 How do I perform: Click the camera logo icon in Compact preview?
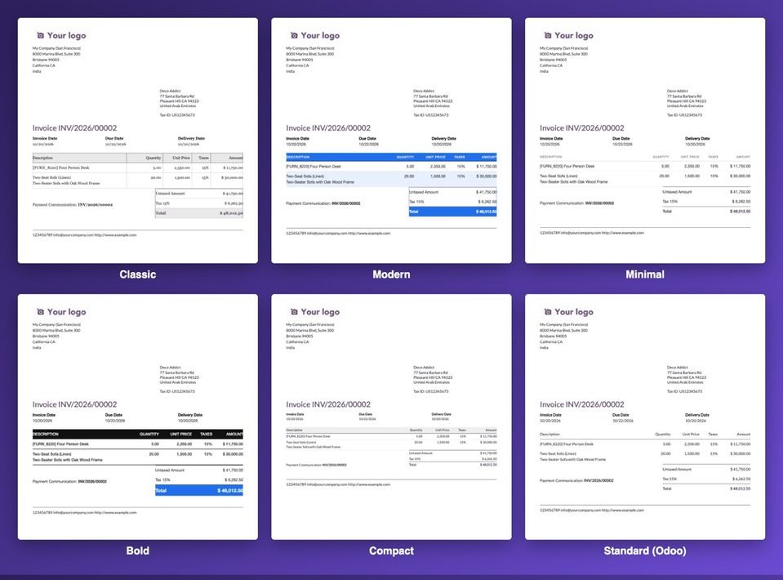pyautogui.click(x=294, y=312)
